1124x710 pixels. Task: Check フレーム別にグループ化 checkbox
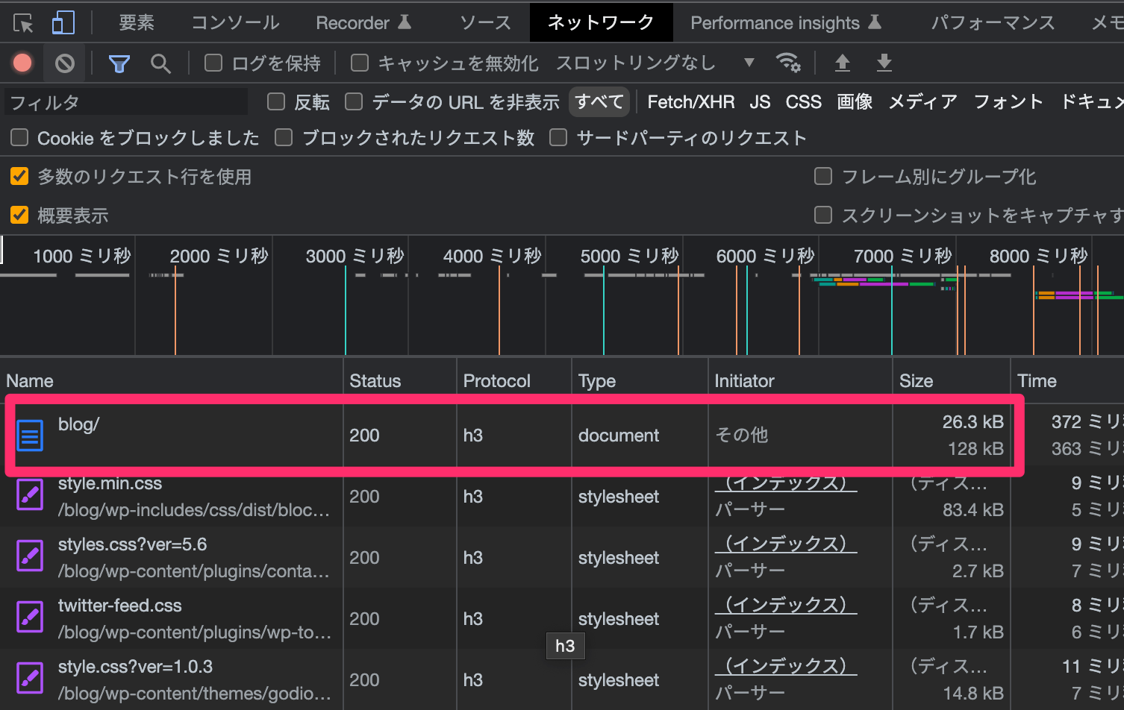click(x=823, y=177)
